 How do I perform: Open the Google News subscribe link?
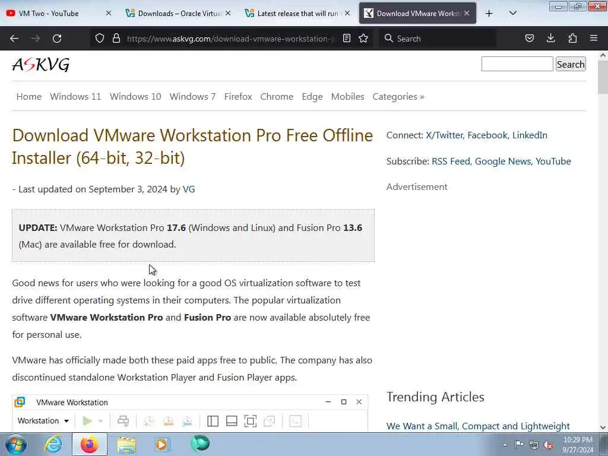[x=503, y=161]
